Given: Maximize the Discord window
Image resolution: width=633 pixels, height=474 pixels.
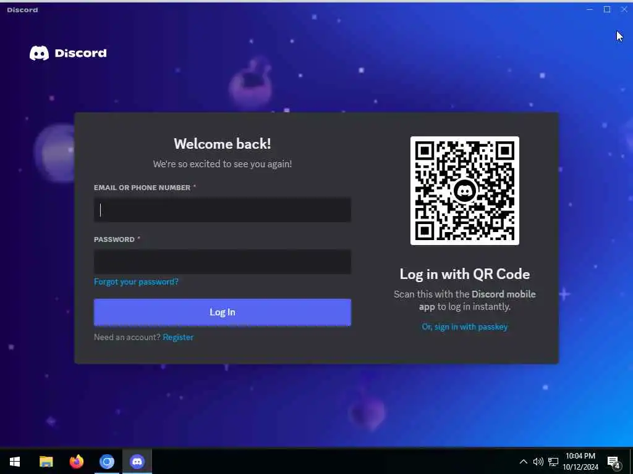Looking at the screenshot, I should pos(607,9).
